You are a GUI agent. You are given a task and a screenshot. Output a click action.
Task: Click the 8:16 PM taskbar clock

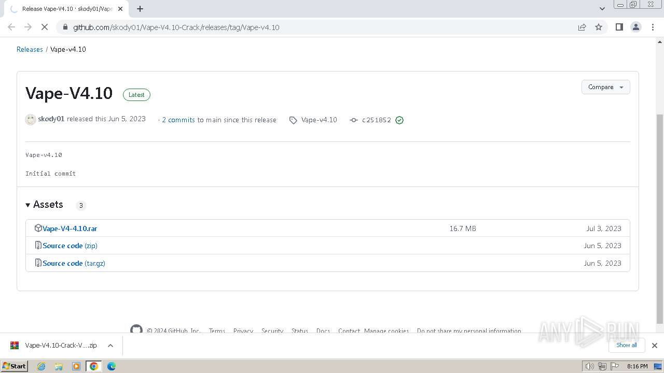(637, 366)
